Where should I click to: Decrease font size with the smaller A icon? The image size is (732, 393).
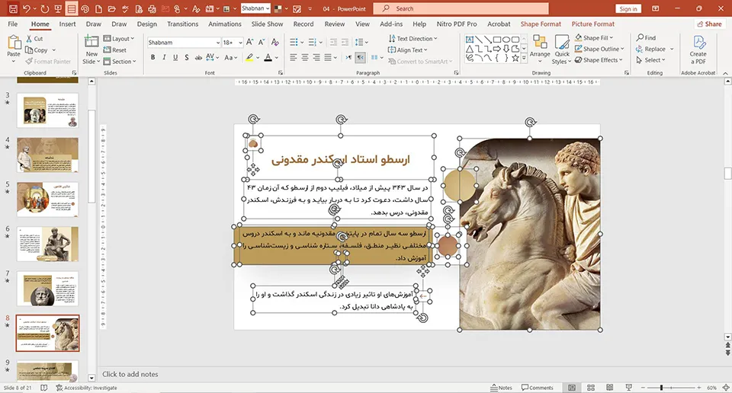pos(262,43)
